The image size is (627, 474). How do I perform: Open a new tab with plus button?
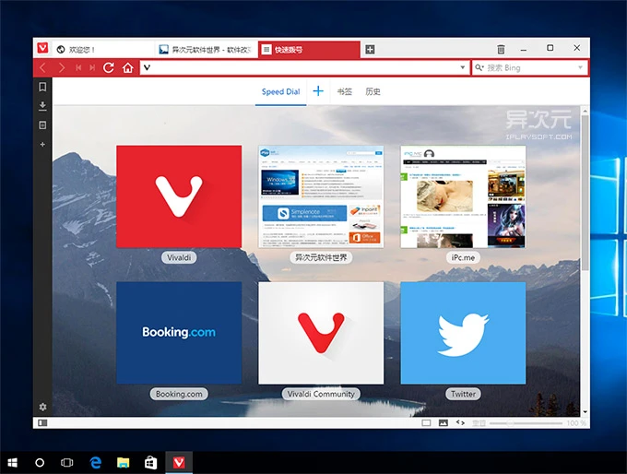point(370,49)
